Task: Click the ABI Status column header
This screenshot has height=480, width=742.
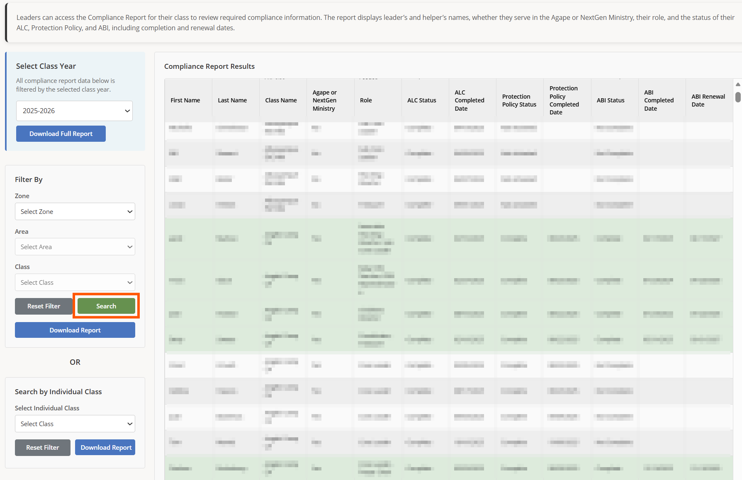Action: [x=611, y=100]
